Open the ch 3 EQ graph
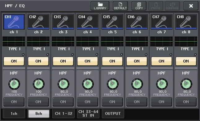This screenshot has width=200, height=121. tap(63, 41)
